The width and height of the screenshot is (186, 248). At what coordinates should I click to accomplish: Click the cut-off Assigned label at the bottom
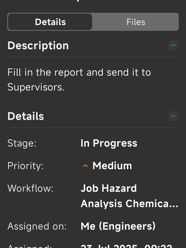click(x=30, y=246)
